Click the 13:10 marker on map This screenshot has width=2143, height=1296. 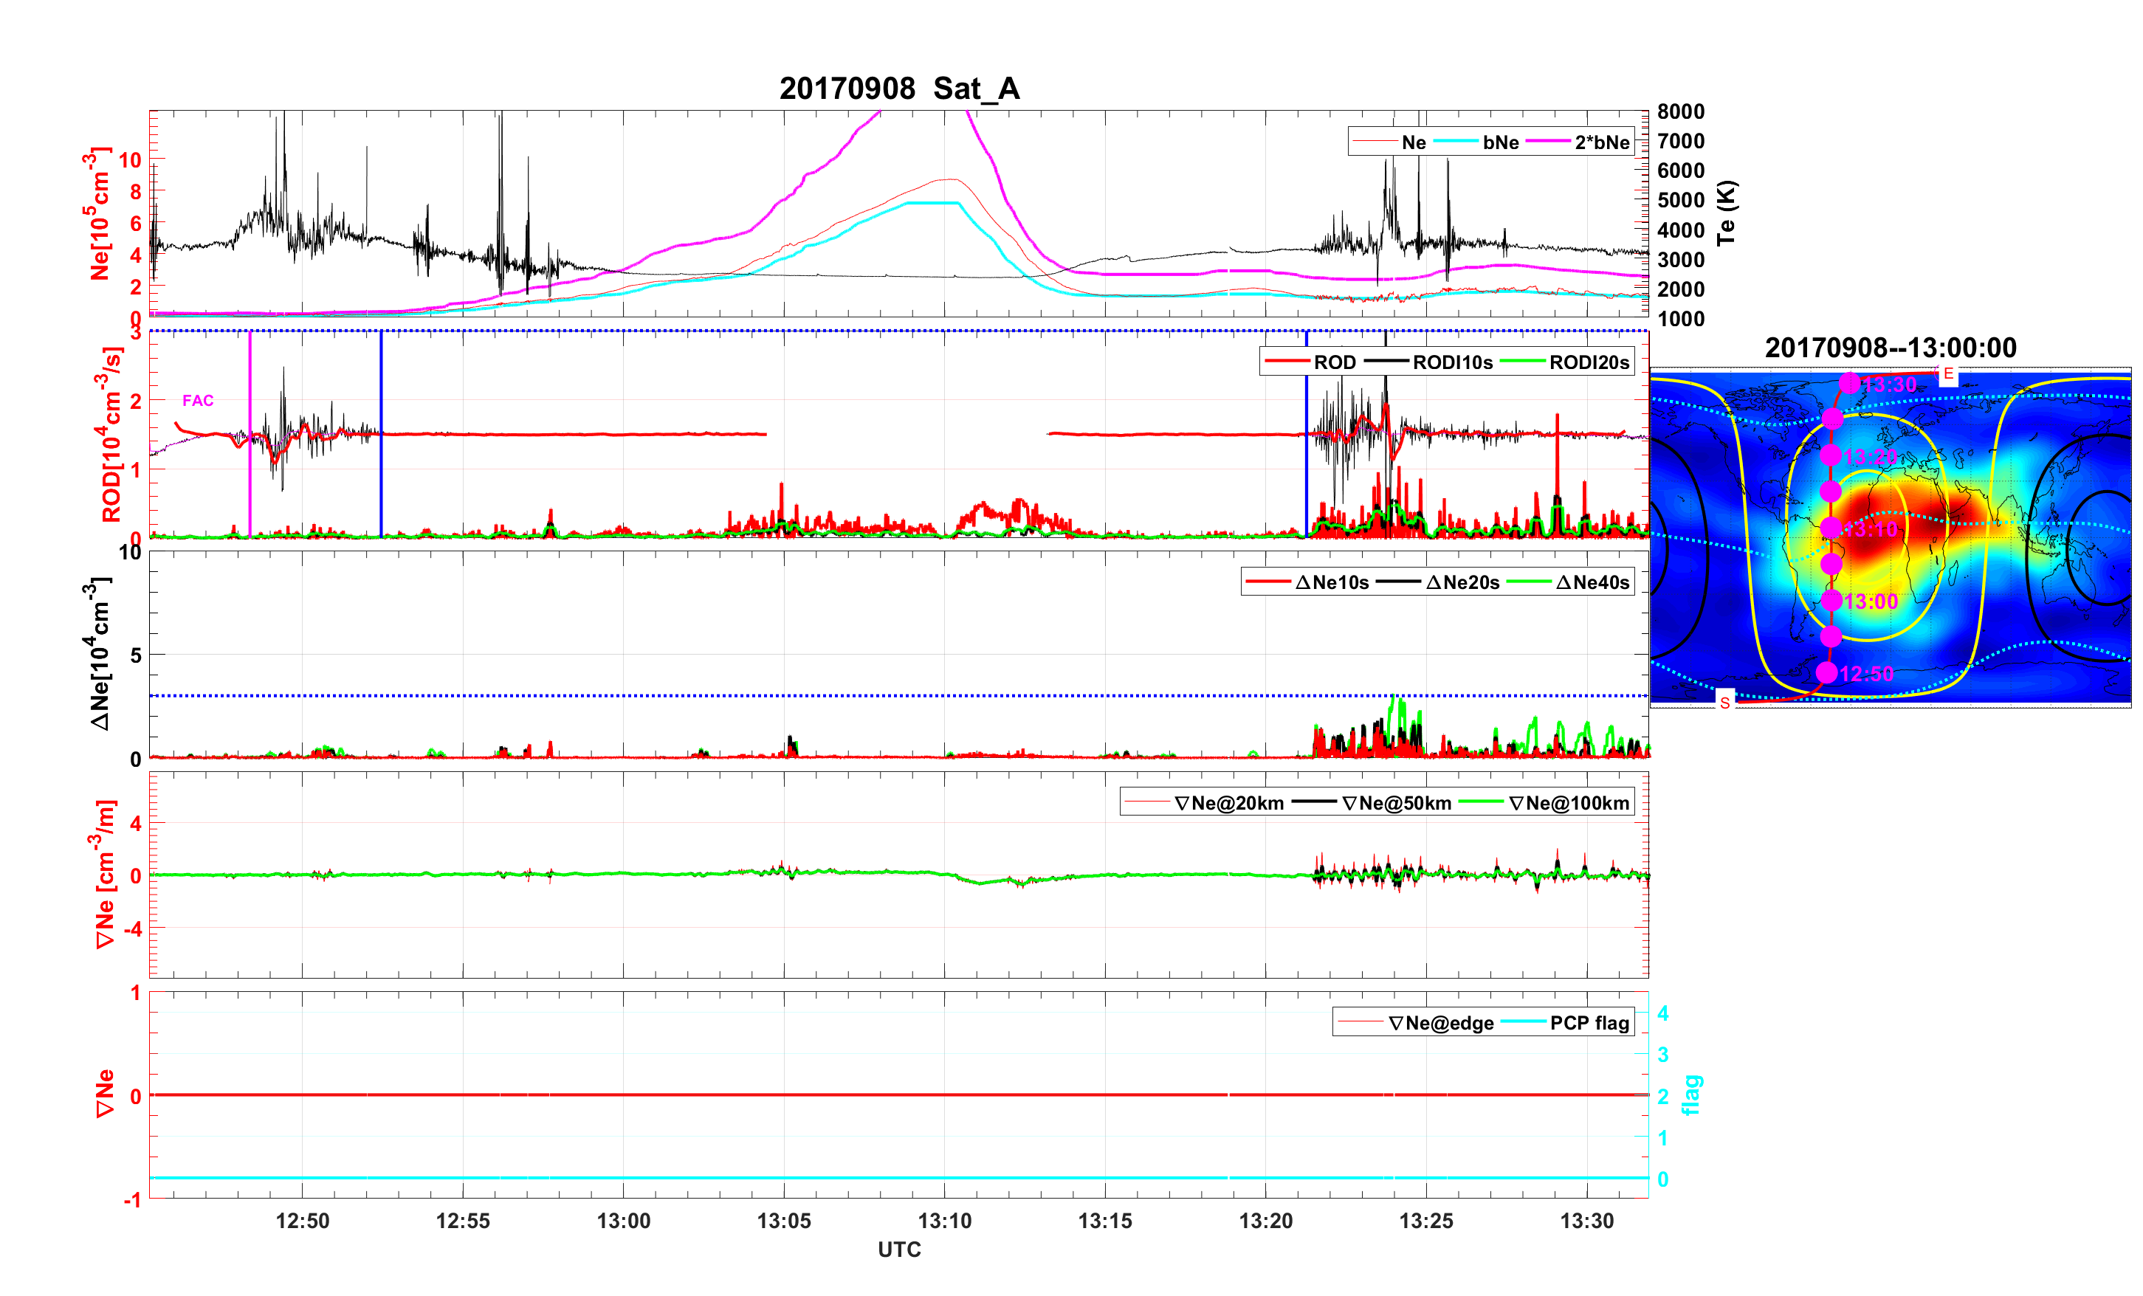(1831, 528)
